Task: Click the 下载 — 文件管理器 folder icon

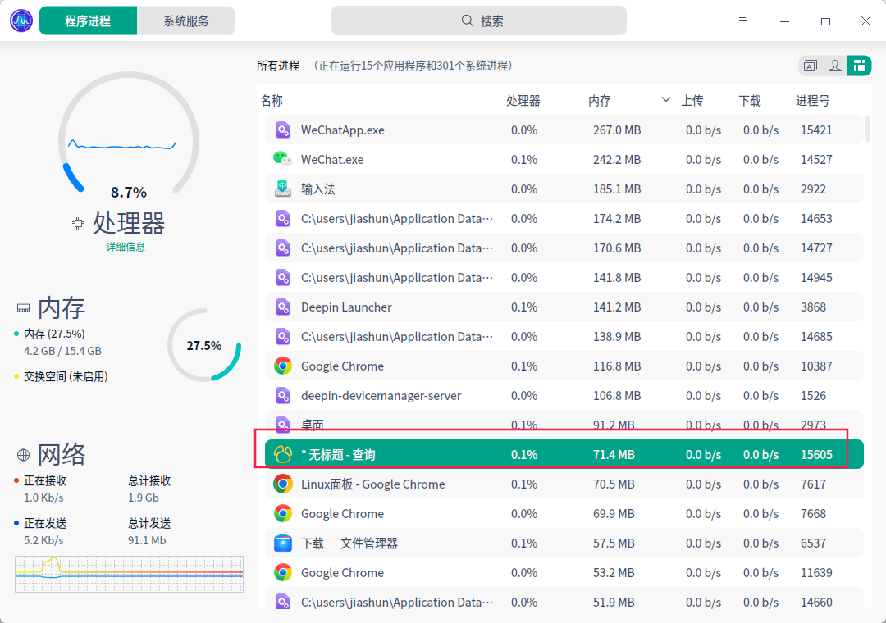Action: [283, 543]
